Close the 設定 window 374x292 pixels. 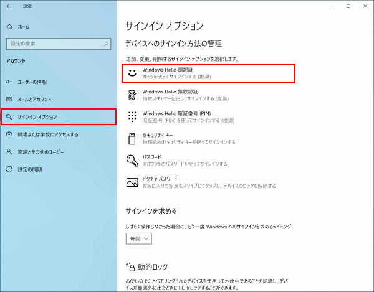365,6
